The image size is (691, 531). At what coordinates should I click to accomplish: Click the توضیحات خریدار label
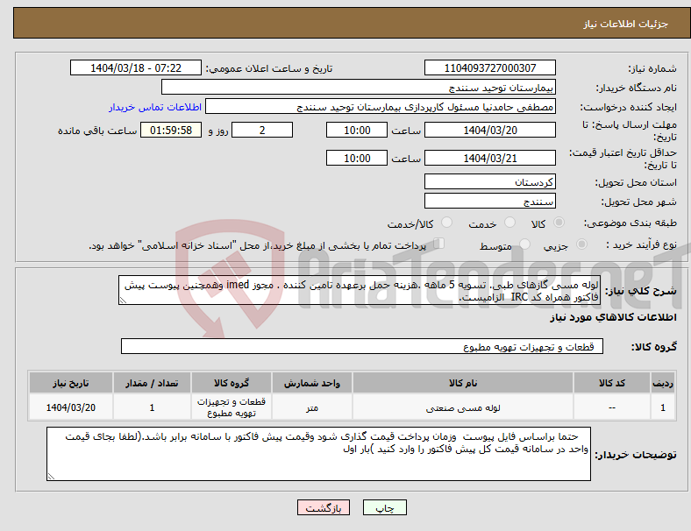[x=636, y=455]
